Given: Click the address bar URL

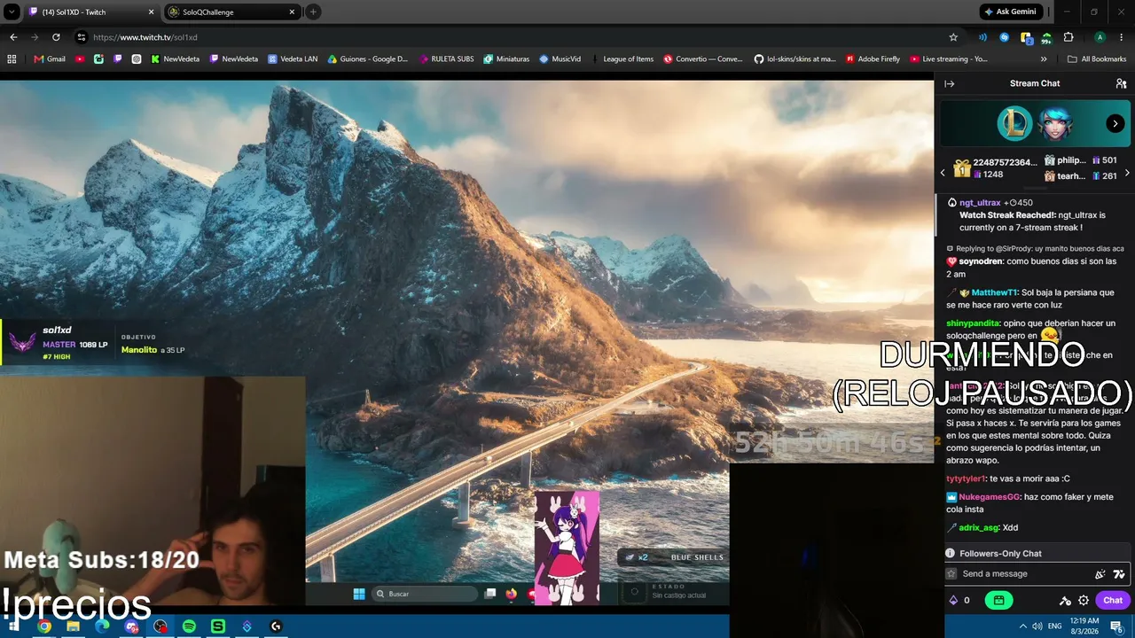Looking at the screenshot, I should click(145, 37).
